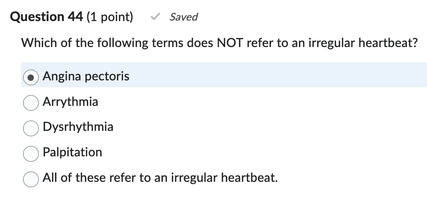Click the Saved checkmark icon
The height and width of the screenshot is (198, 427).
[x=155, y=17]
